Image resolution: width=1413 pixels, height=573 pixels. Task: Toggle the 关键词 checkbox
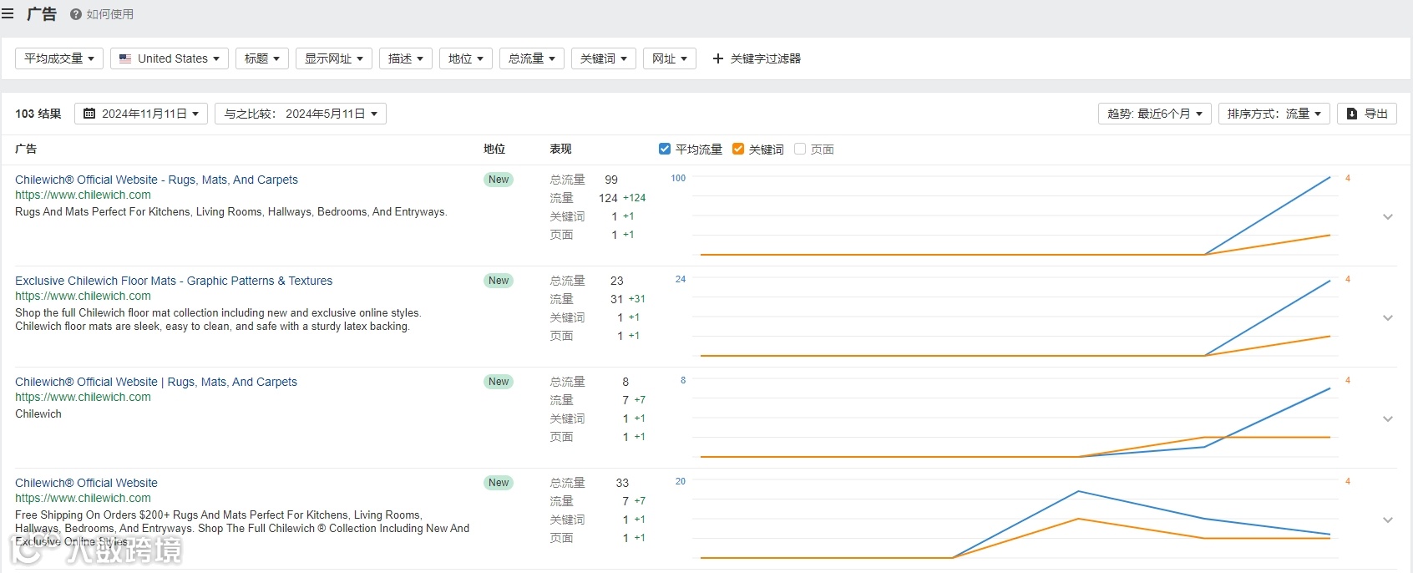tap(738, 149)
